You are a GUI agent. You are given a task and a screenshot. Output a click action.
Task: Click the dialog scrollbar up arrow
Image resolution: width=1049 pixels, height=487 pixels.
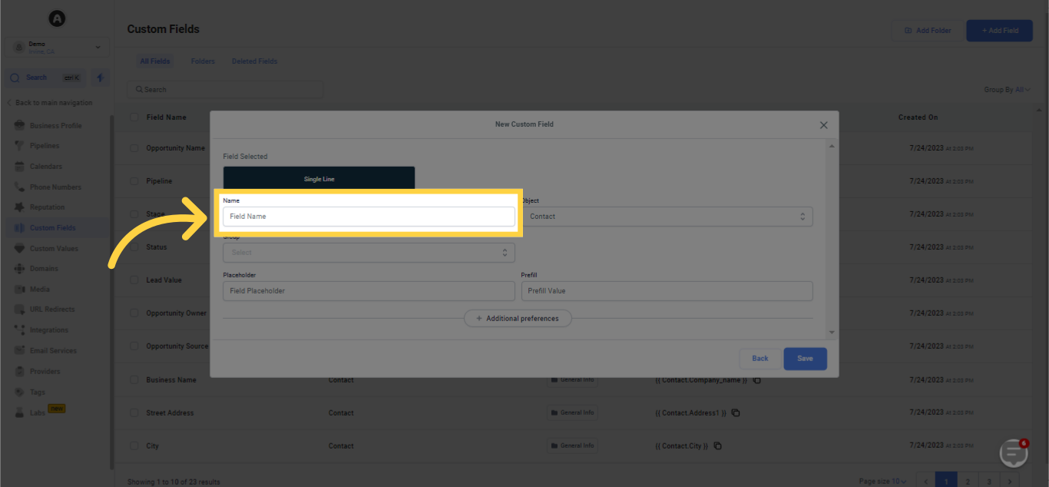point(832,146)
